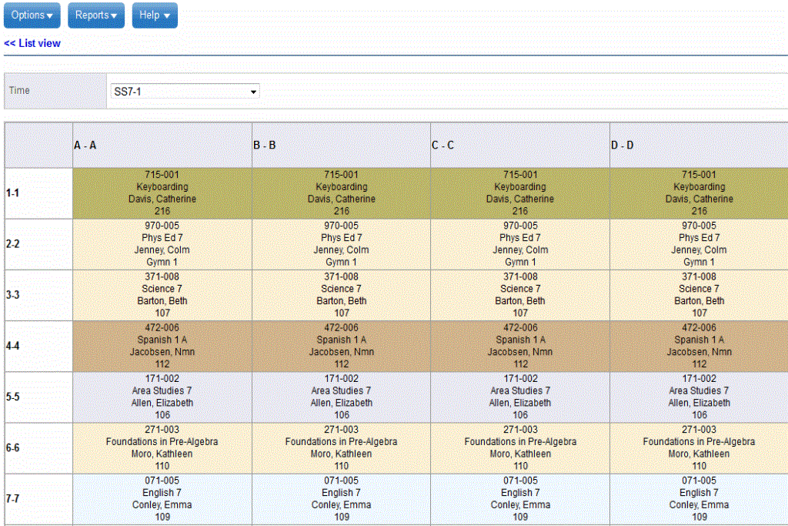788x526 pixels.
Task: Select Science 7 taught by Barton, Beth
Action: 162,295
